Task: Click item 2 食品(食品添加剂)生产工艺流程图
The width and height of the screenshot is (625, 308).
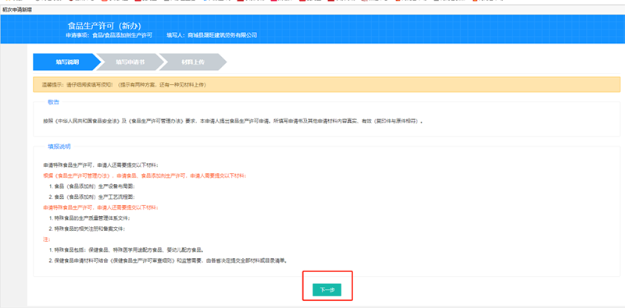Action: [92, 197]
